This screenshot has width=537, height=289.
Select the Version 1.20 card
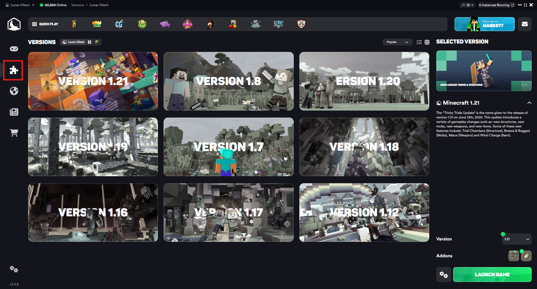click(364, 81)
